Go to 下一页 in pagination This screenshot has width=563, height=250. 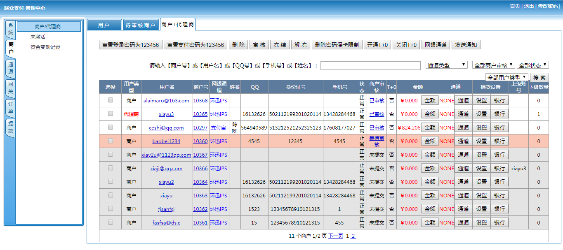(x=335, y=236)
